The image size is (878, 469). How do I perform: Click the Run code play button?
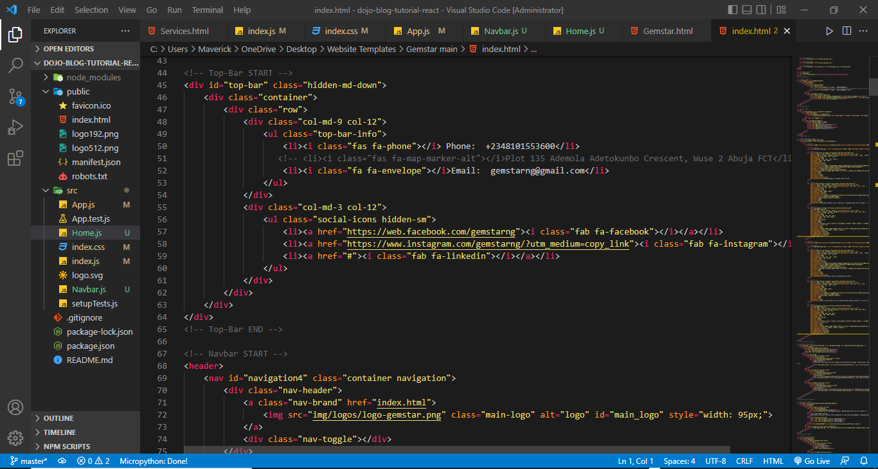829,31
